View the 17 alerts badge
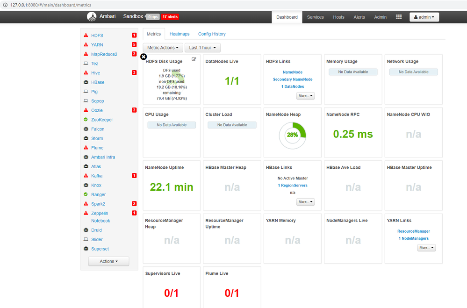 point(170,17)
